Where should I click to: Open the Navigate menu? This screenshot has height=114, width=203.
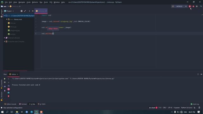pos(22,2)
